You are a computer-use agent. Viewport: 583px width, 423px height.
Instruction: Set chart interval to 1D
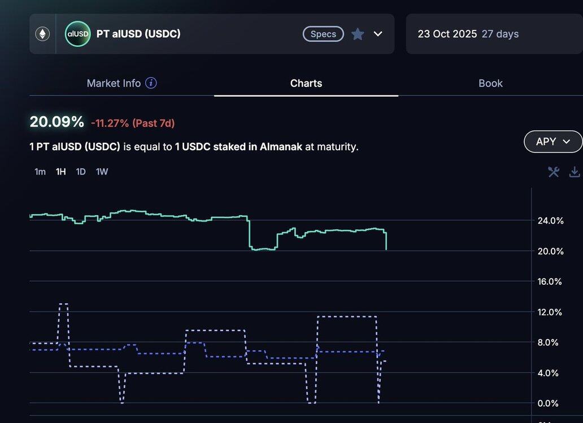(81, 172)
